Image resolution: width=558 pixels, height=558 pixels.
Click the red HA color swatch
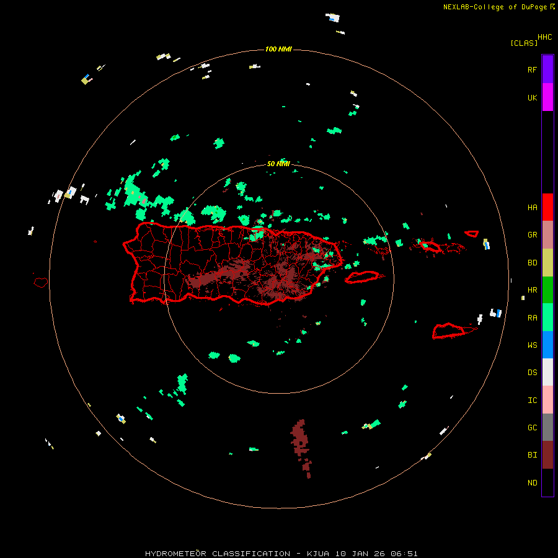click(x=547, y=207)
